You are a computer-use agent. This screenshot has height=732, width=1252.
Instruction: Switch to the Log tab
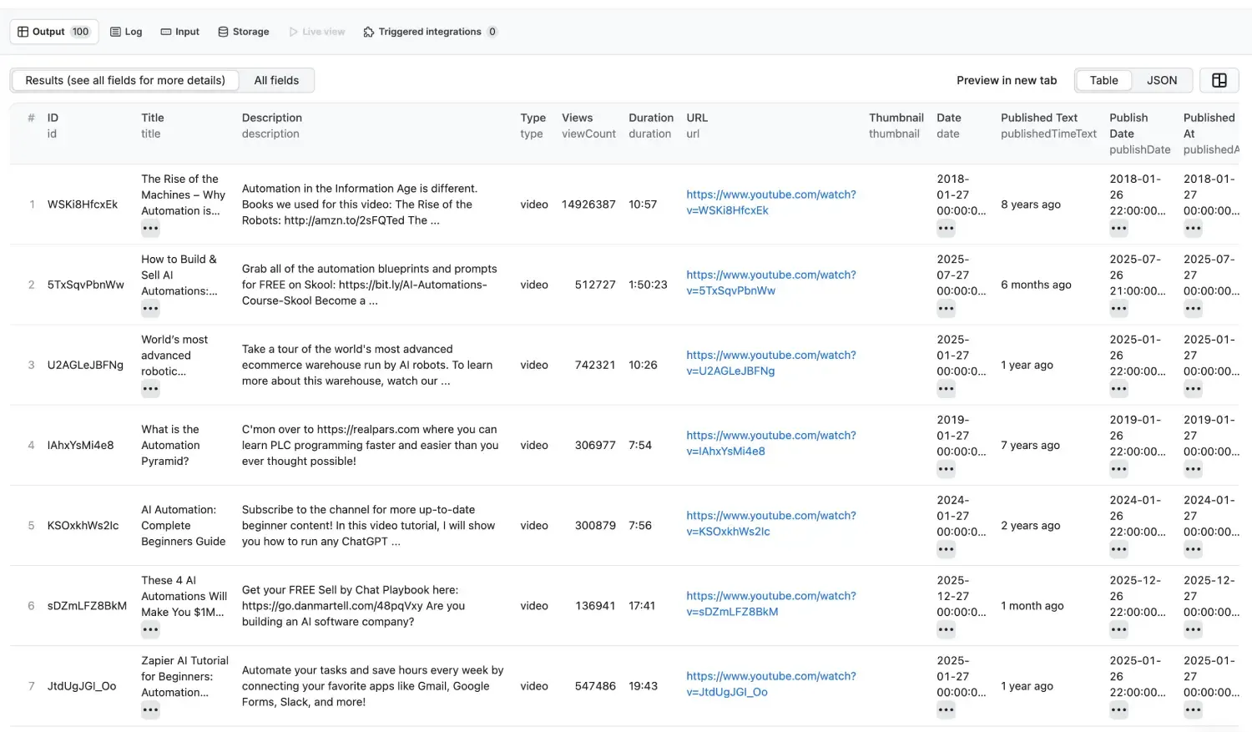tap(126, 32)
